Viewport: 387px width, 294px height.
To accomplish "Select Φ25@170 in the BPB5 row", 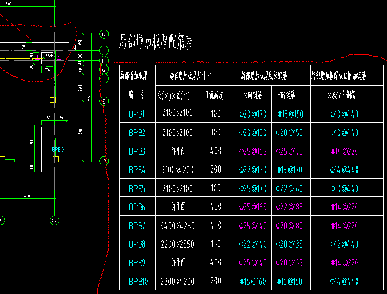I will click(253, 189).
